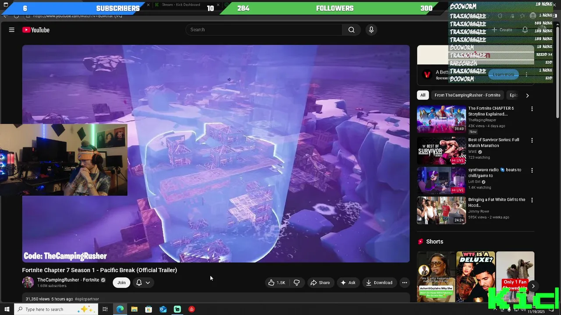Click the Create button in YouTube header
The height and width of the screenshot is (315, 561).
pos(502,30)
